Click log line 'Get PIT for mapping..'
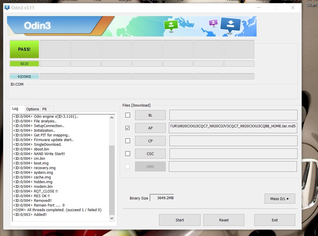Image resolution: width=318 pixels, height=236 pixels. (42, 135)
